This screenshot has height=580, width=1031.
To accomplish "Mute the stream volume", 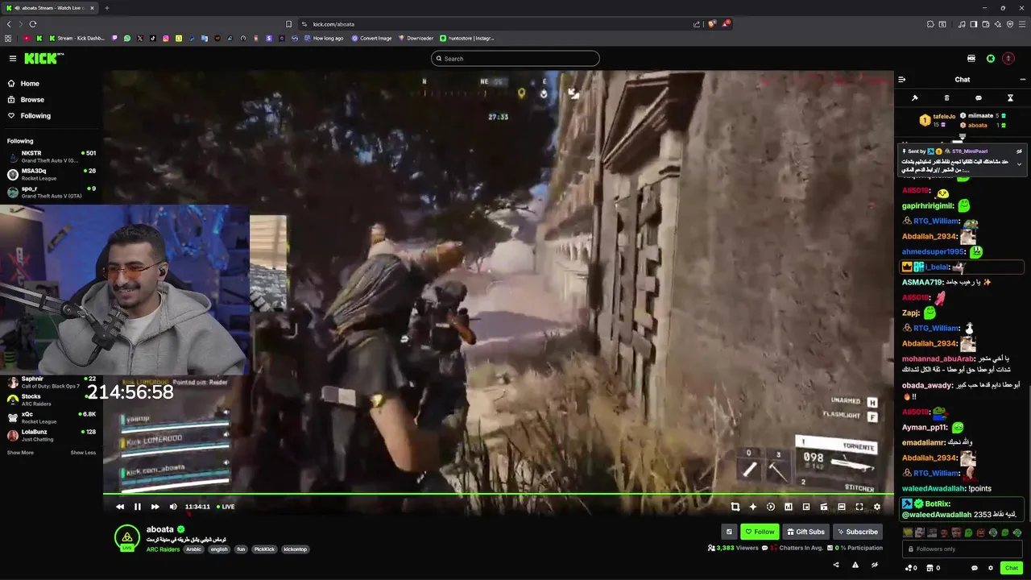I will pyautogui.click(x=173, y=507).
